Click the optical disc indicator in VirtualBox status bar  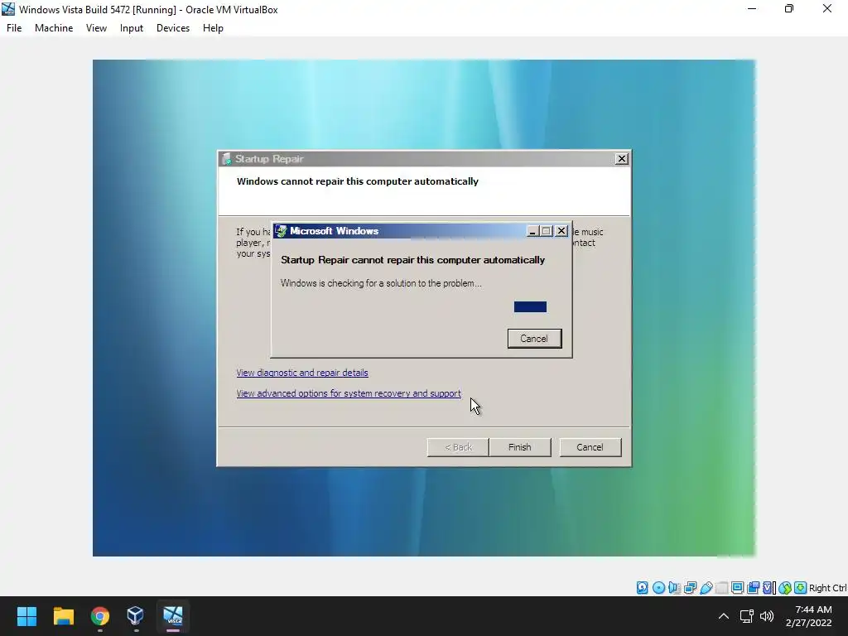tap(658, 588)
